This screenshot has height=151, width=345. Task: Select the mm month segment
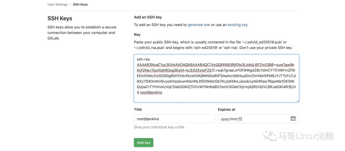[234, 119]
